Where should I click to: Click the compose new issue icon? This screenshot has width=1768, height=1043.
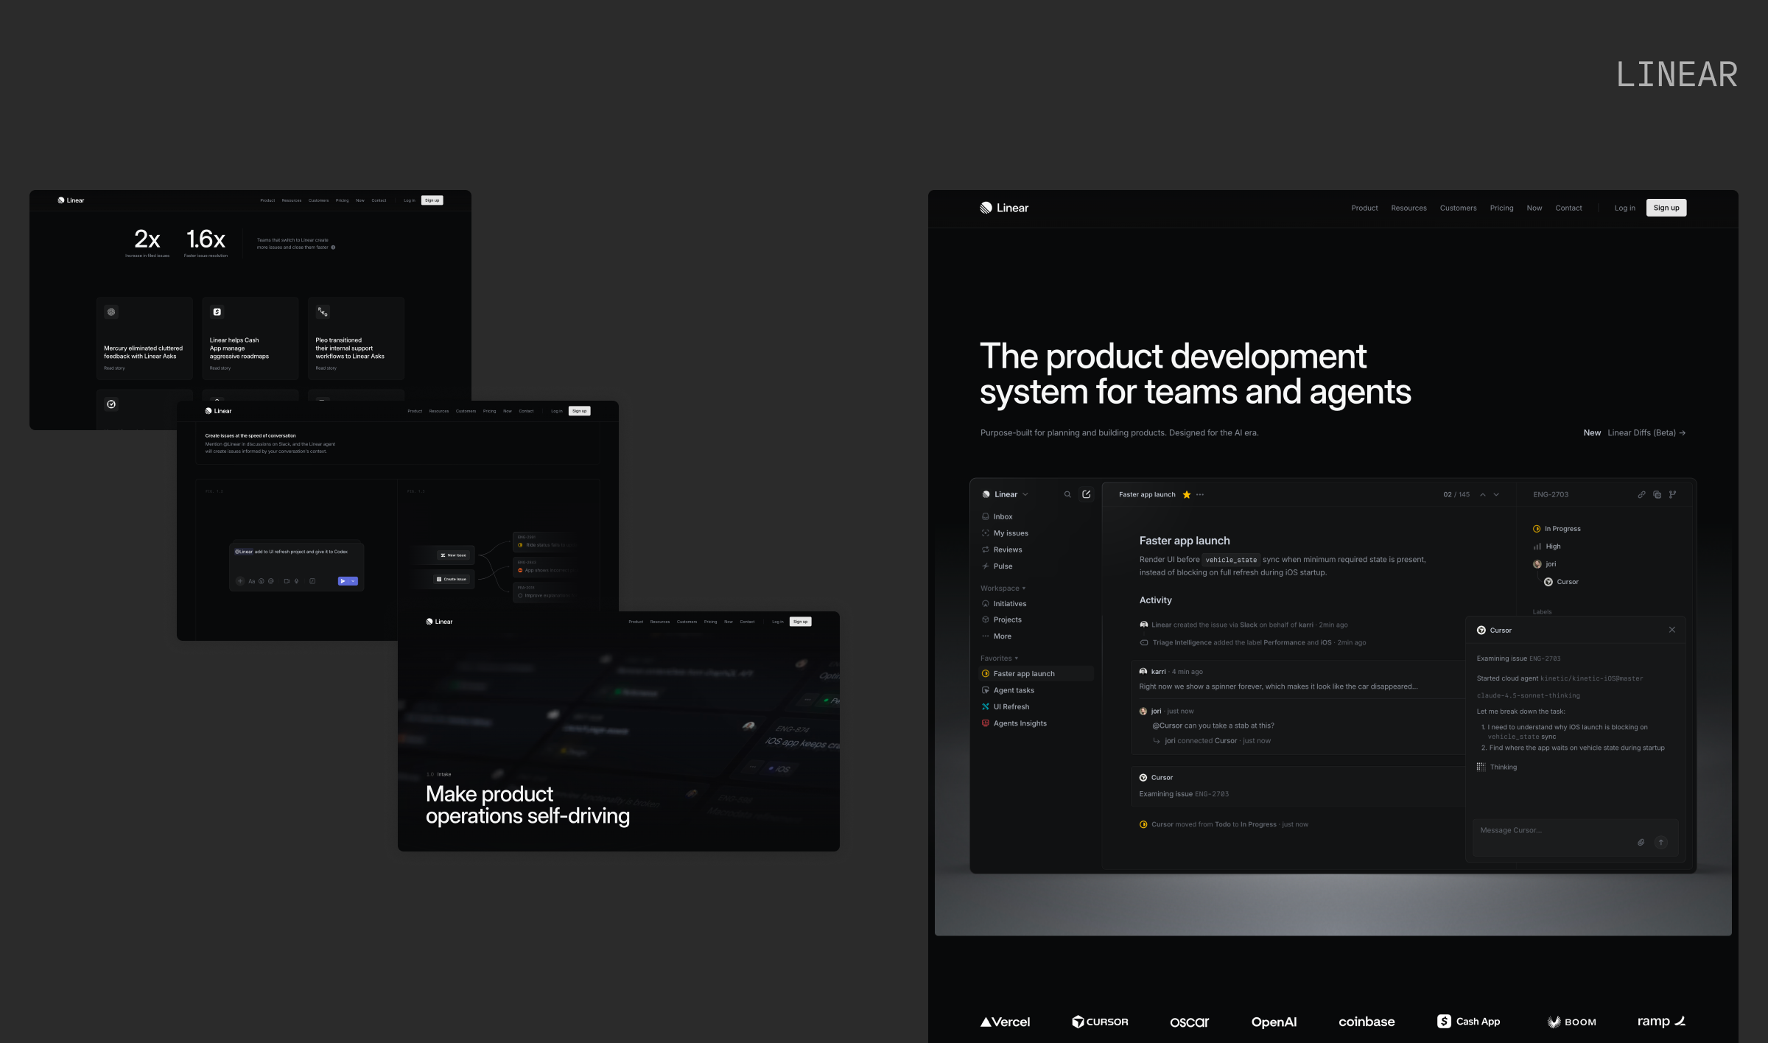(1086, 494)
